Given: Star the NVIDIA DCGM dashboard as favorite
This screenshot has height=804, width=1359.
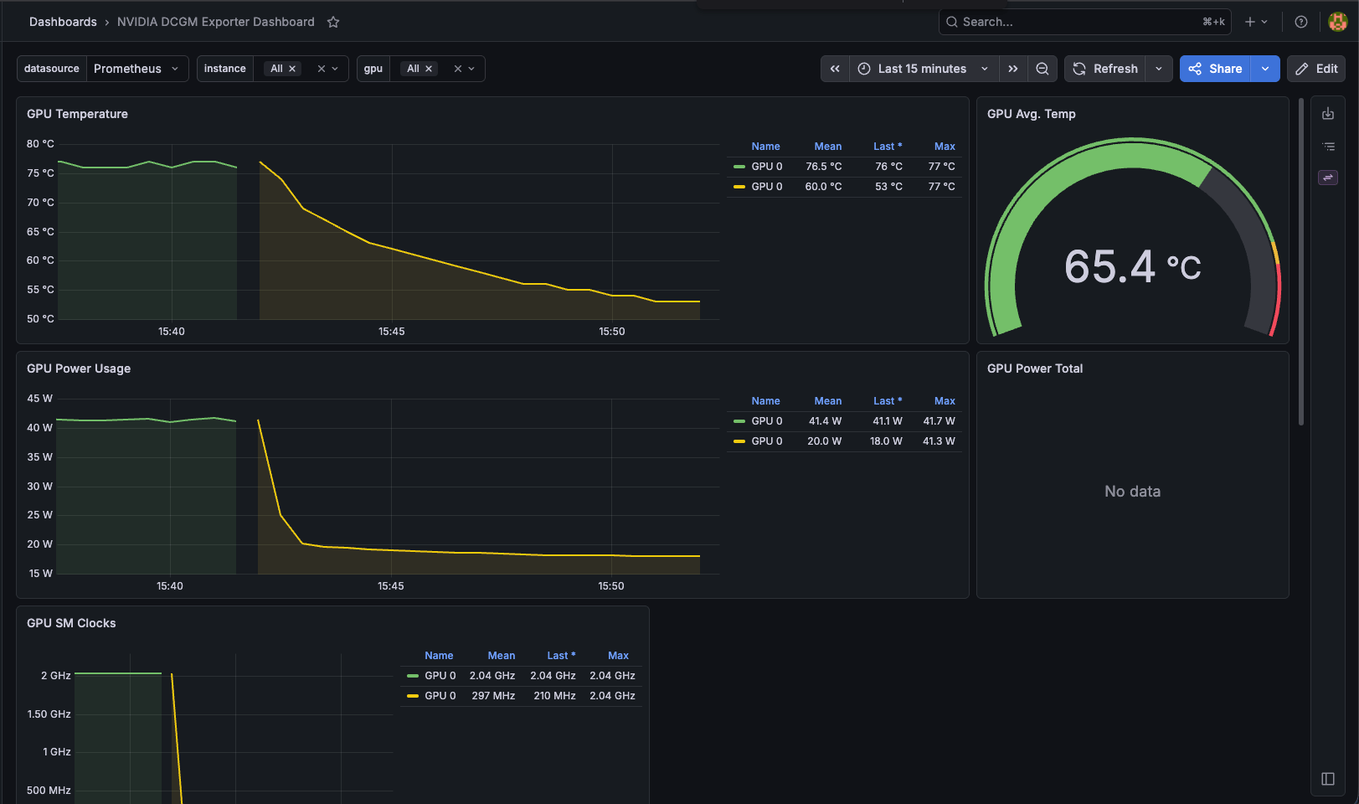Looking at the screenshot, I should coord(333,22).
